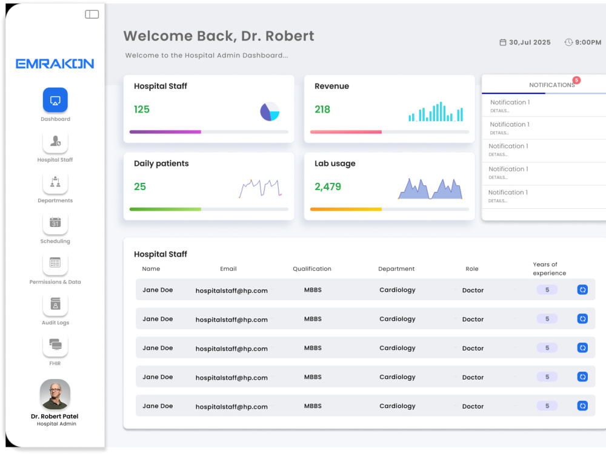
Task: Click the Revenue bar chart
Action: 436,111
